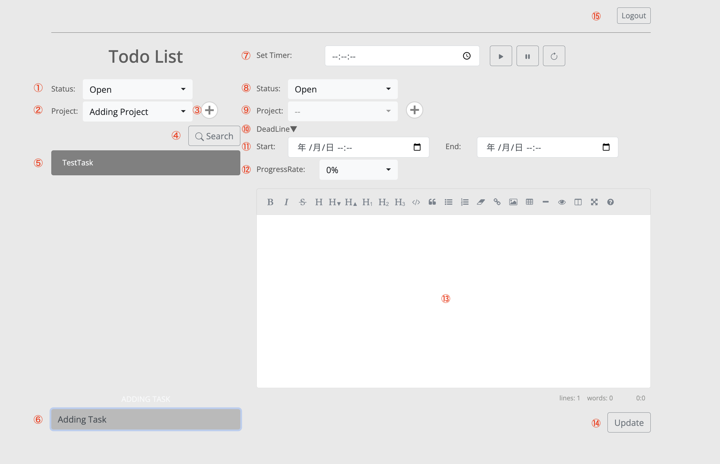The height and width of the screenshot is (464, 720).
Task: Open the markdown guide help icon
Action: pyautogui.click(x=610, y=202)
